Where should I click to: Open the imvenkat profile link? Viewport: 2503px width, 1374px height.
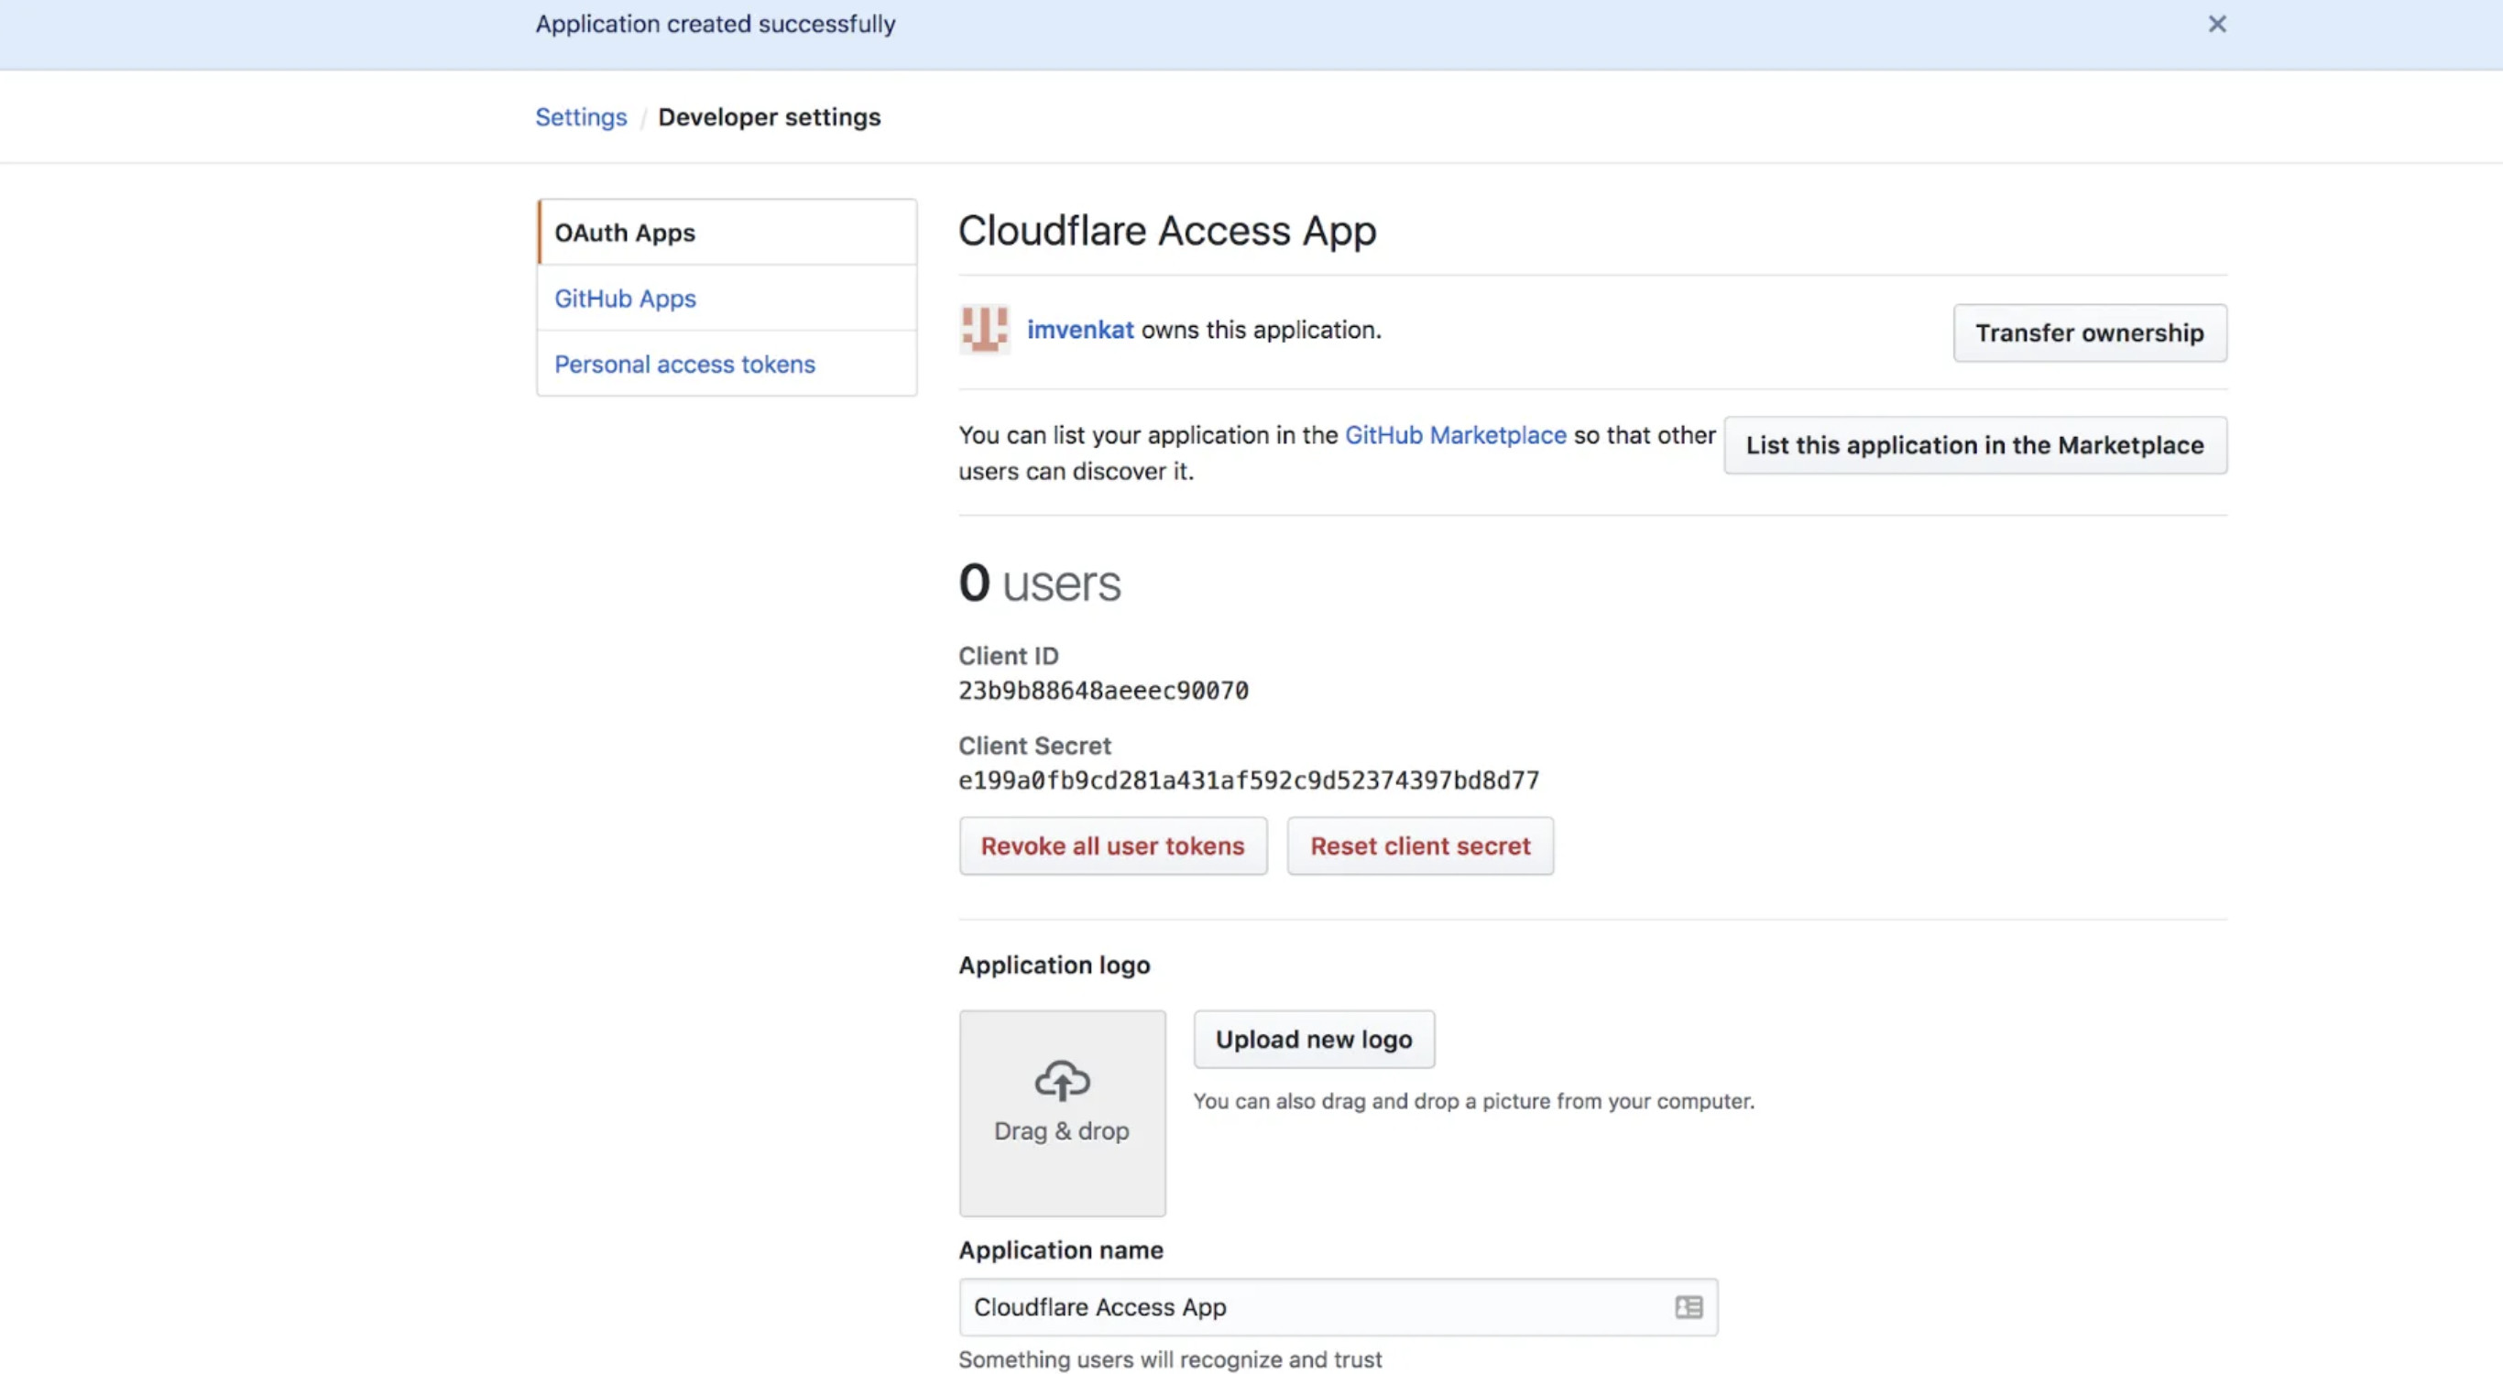tap(1079, 331)
